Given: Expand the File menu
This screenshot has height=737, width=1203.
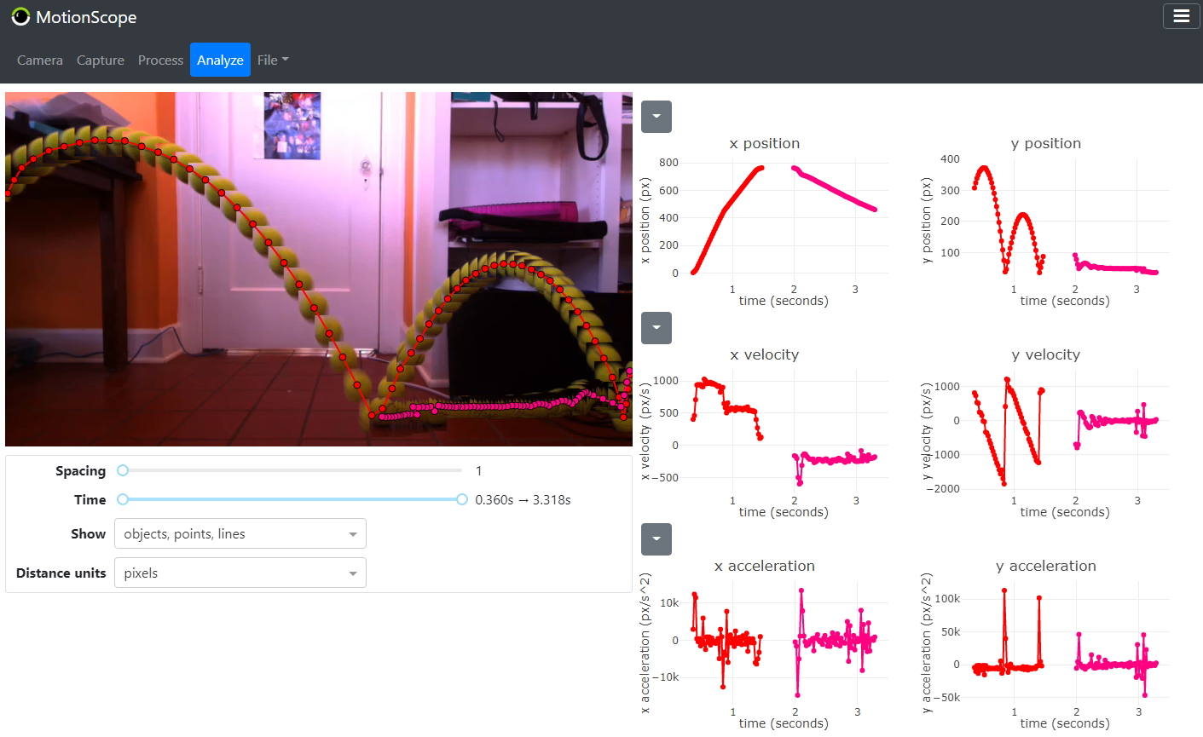Looking at the screenshot, I should pyautogui.click(x=273, y=60).
